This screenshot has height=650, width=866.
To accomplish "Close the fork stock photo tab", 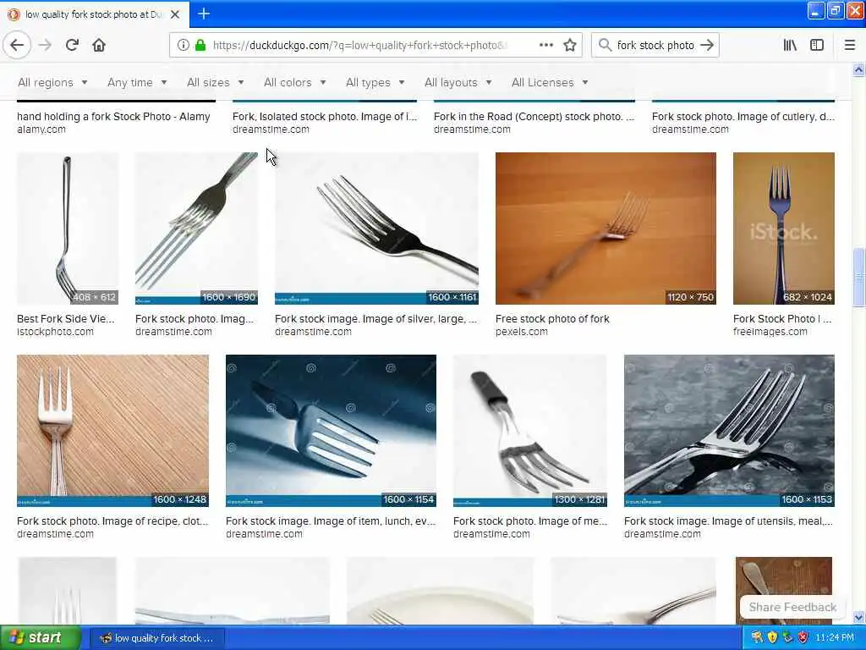I will pos(174,14).
